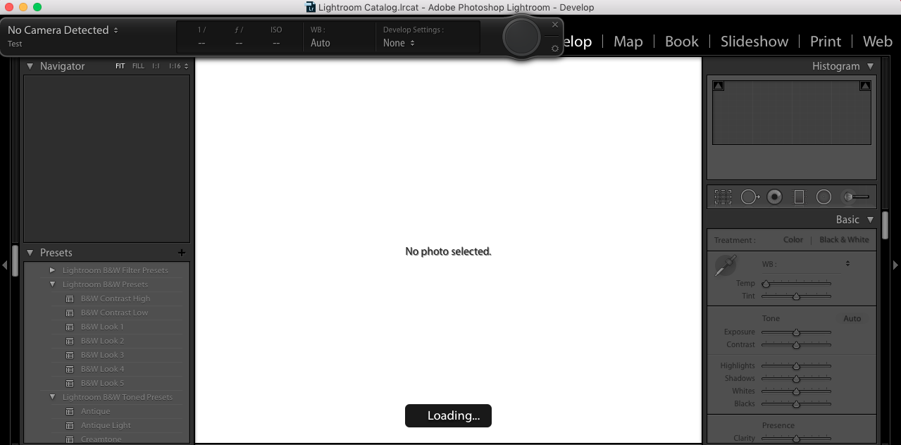Apply the B&W Contrast High preset
901x445 pixels.
coord(116,299)
